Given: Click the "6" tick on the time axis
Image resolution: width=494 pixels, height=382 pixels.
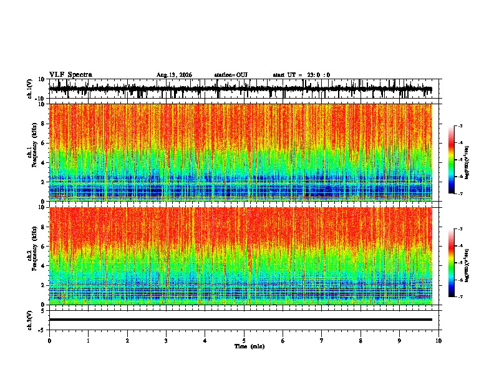Looking at the screenshot, I should pos(283,341).
